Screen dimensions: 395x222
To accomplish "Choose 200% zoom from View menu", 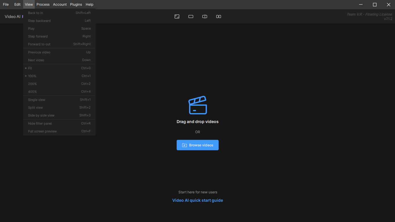I will [32, 84].
